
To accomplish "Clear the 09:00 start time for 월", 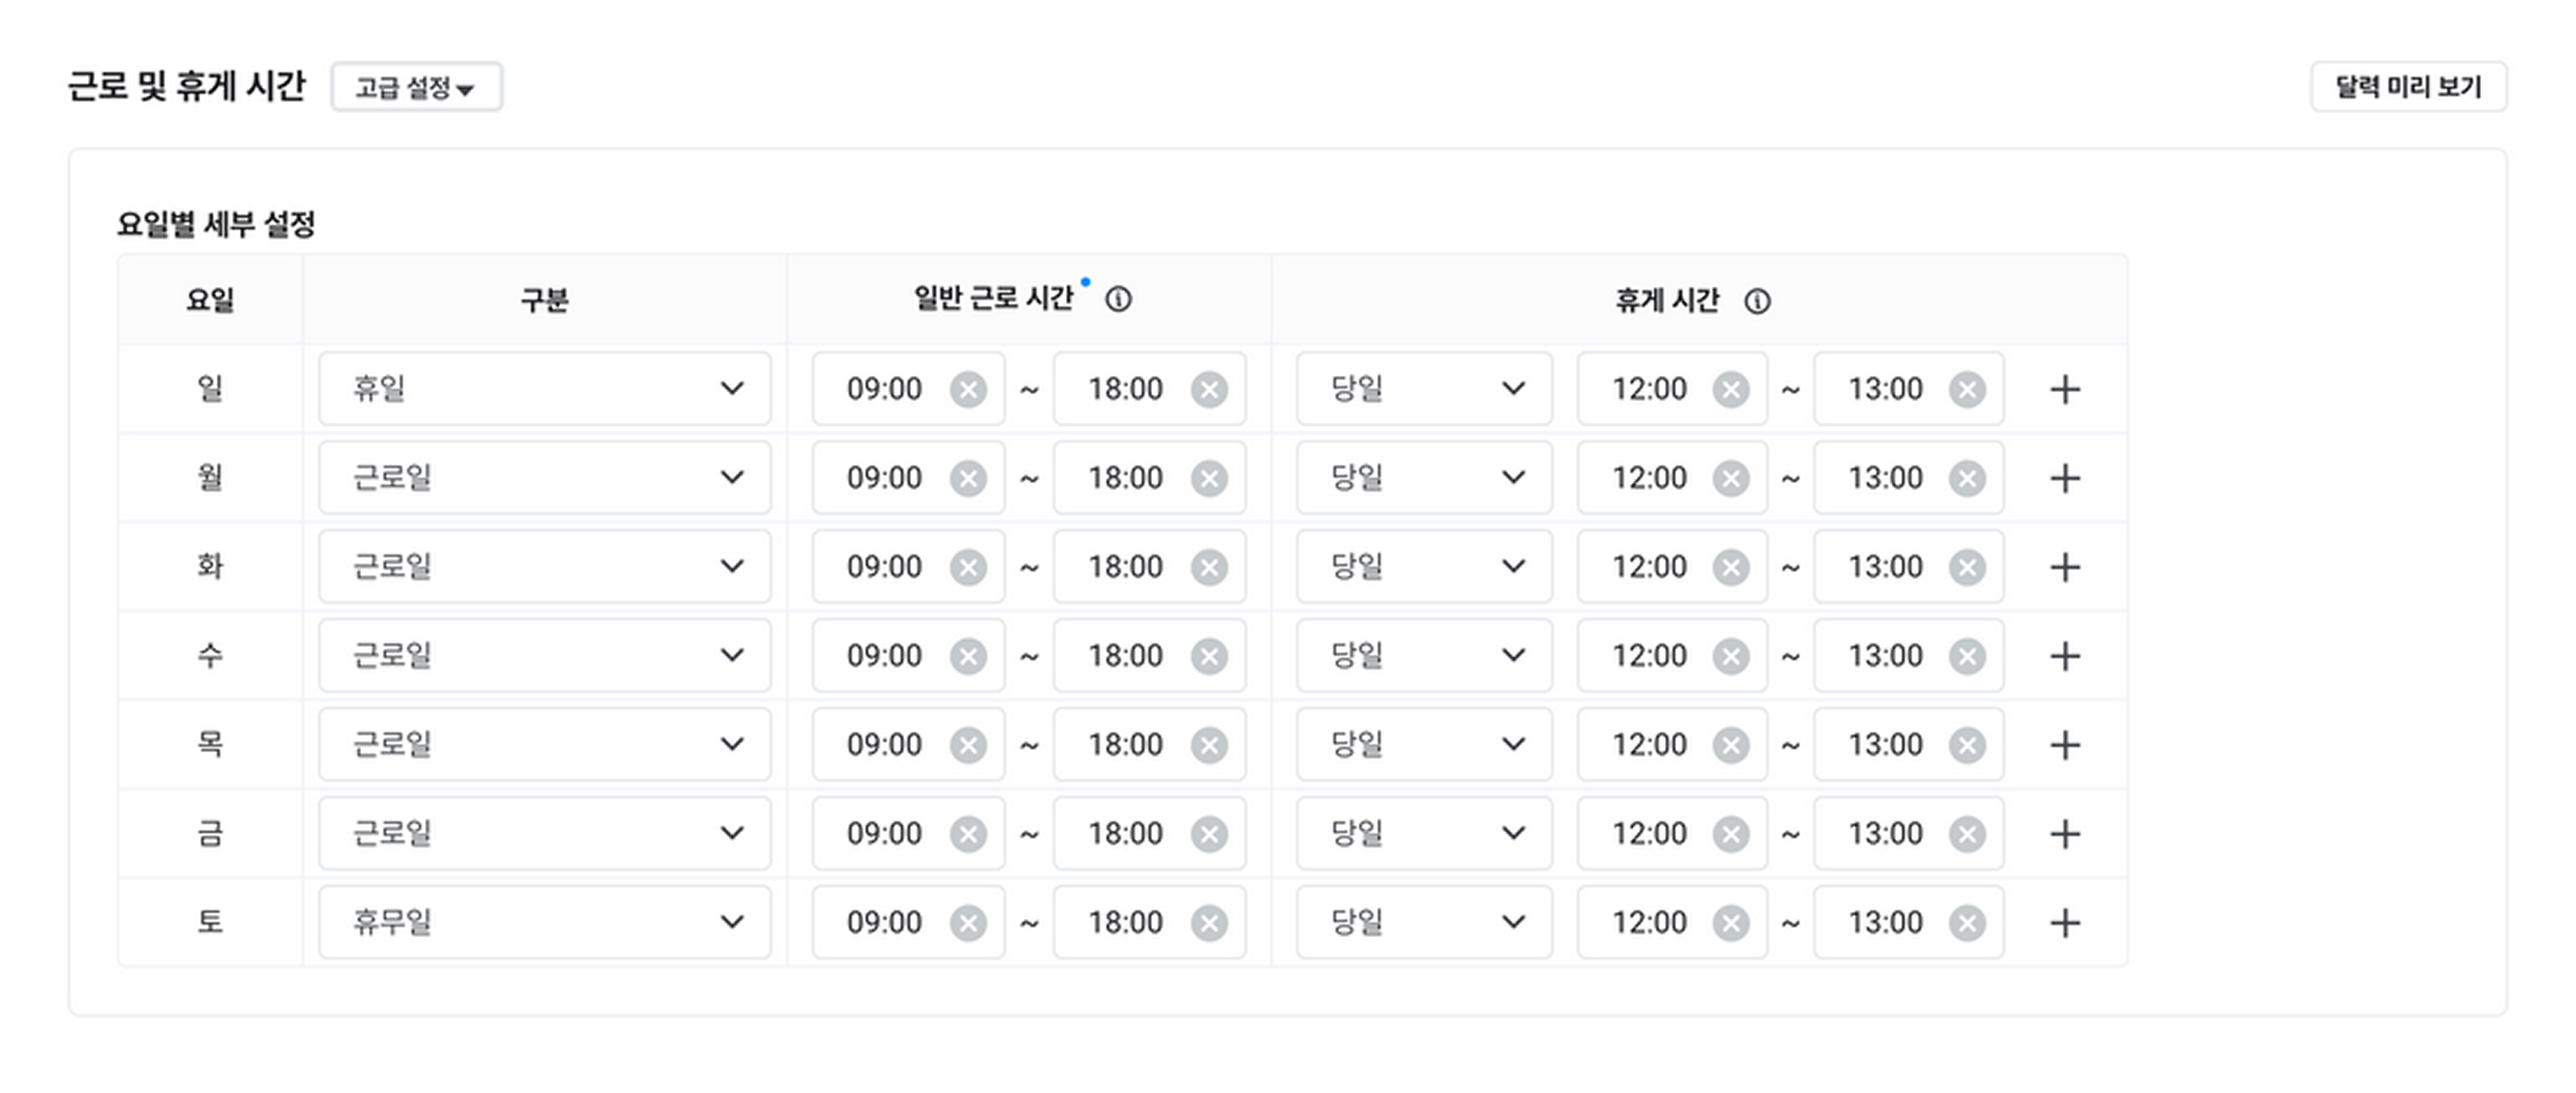I will pos(968,478).
